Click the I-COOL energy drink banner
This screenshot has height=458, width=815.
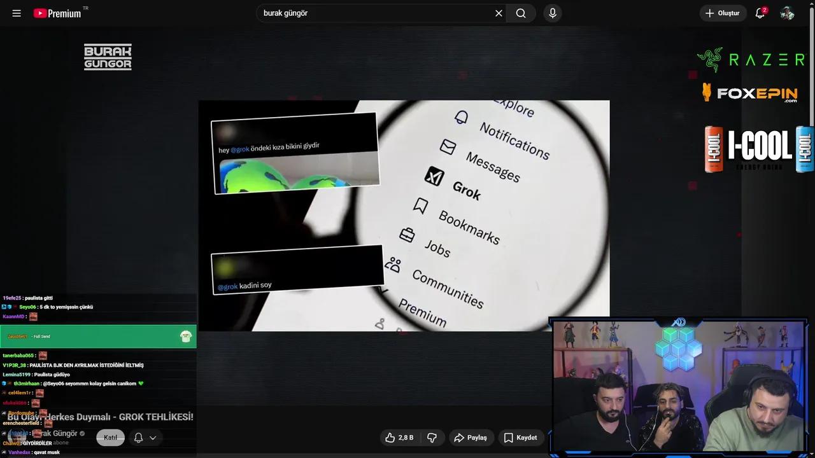759,149
